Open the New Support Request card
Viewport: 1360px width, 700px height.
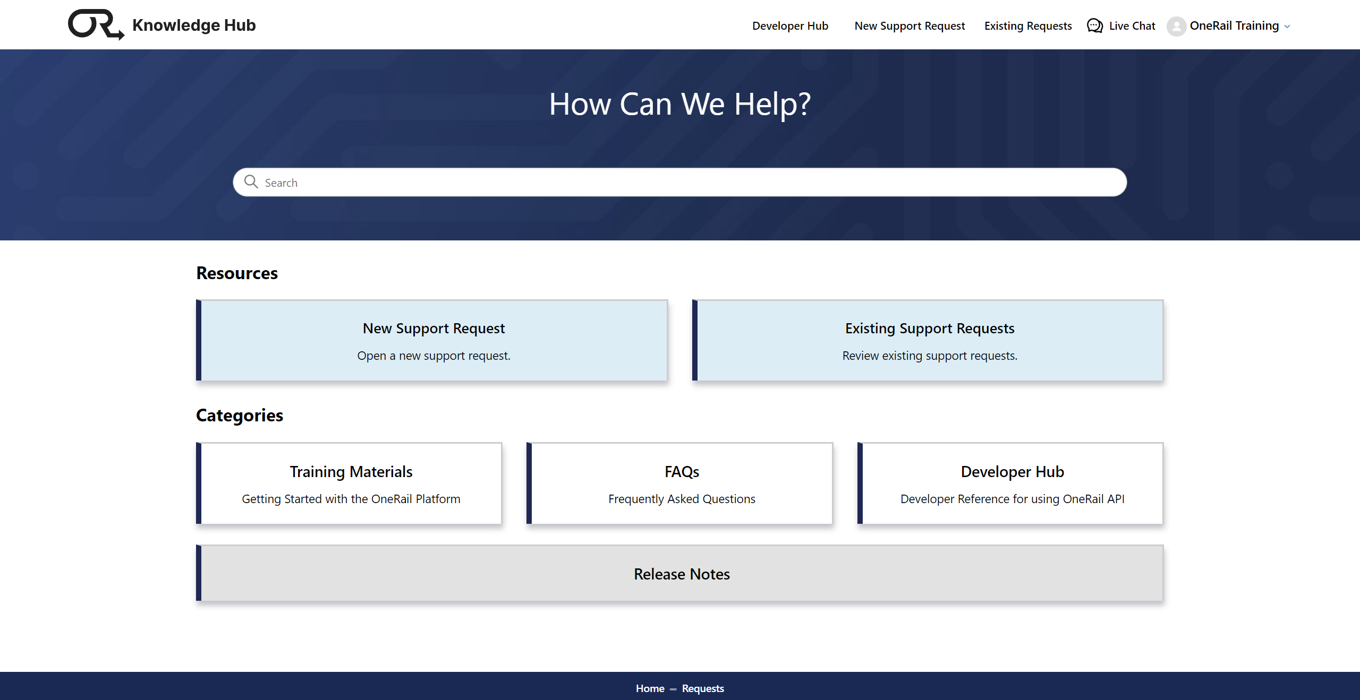click(432, 340)
